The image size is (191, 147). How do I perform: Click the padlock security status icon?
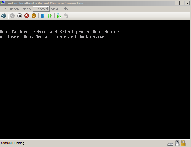183,143
